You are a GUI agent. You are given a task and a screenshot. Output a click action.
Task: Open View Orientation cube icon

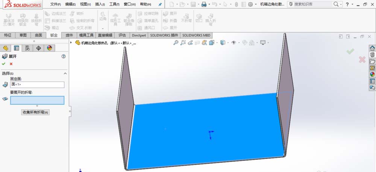click(211, 43)
